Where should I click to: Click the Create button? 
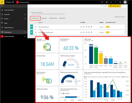click(x=104, y=6)
